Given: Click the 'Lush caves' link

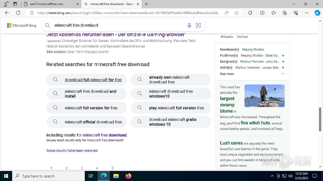Looking at the screenshot, I should click(231, 143).
